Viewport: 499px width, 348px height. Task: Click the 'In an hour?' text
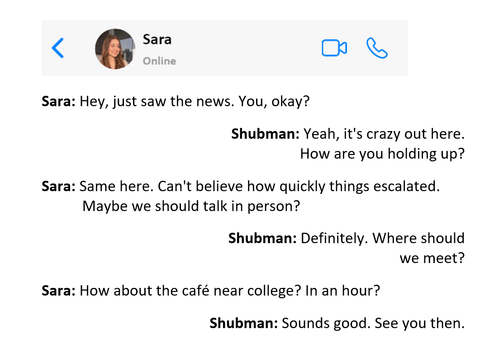point(343,291)
